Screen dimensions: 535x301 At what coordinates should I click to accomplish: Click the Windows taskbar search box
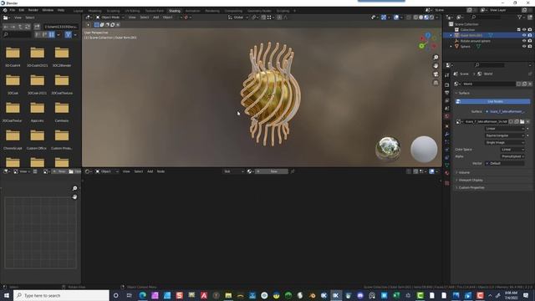pyautogui.click(x=61, y=295)
